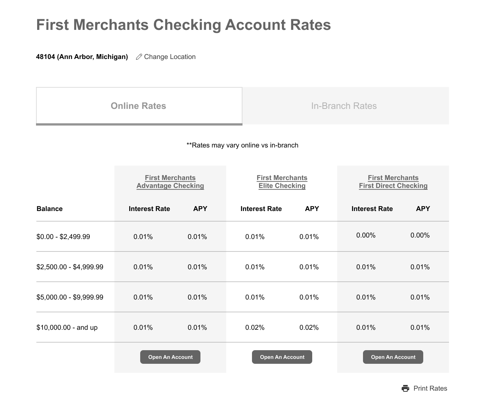This screenshot has height=419, width=485.
Task: Click the Print Rates text link
Action: click(x=430, y=388)
